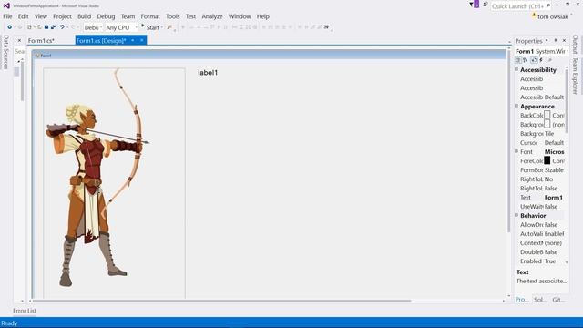The height and width of the screenshot is (328, 583).
Task: Open Solution Configurations Debug dropdown
Action: coord(93,27)
